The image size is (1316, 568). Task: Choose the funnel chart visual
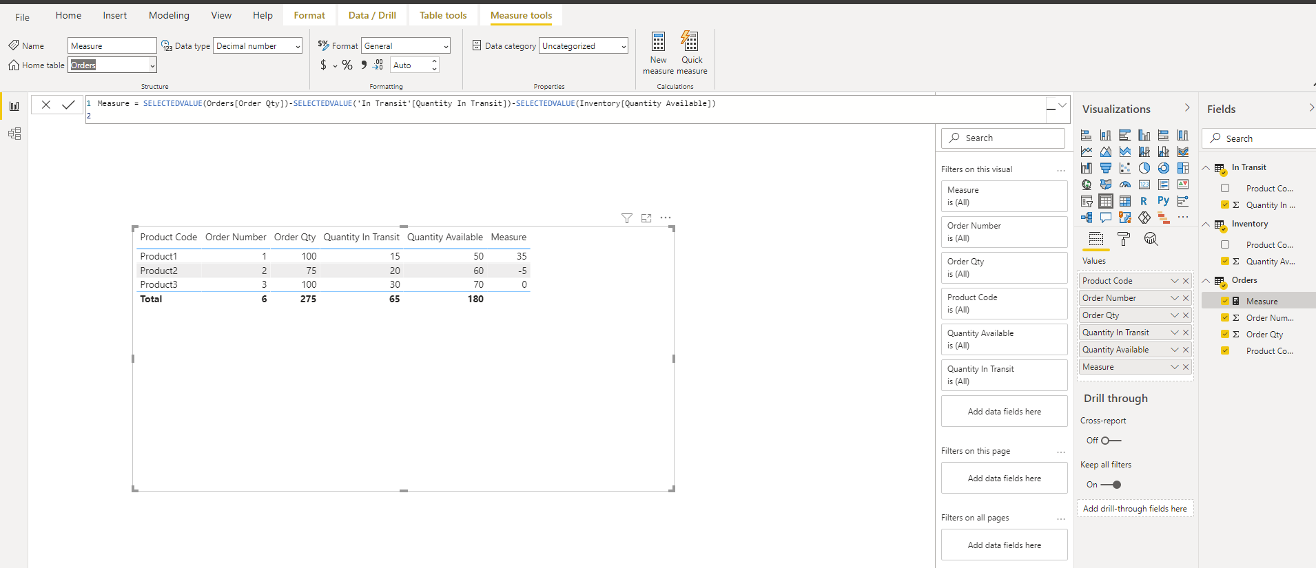coord(1106,168)
